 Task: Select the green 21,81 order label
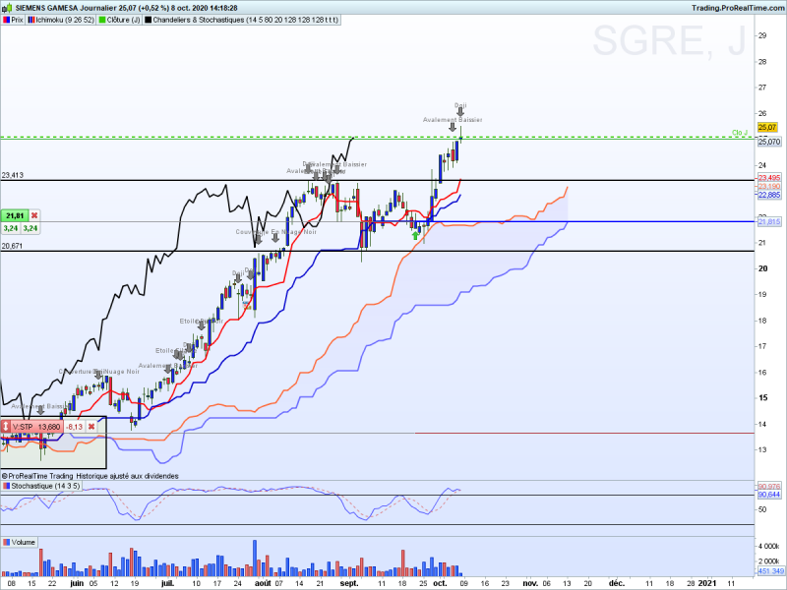click(x=15, y=215)
